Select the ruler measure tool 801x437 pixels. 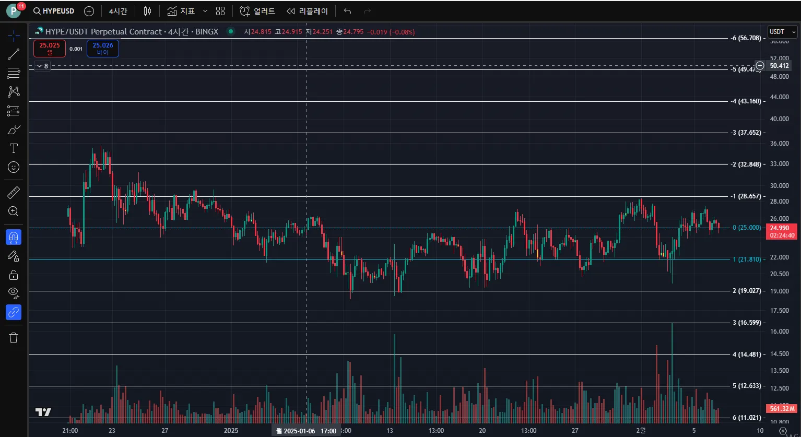14,193
